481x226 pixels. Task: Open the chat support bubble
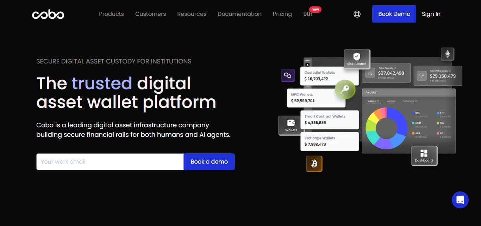pos(460,200)
